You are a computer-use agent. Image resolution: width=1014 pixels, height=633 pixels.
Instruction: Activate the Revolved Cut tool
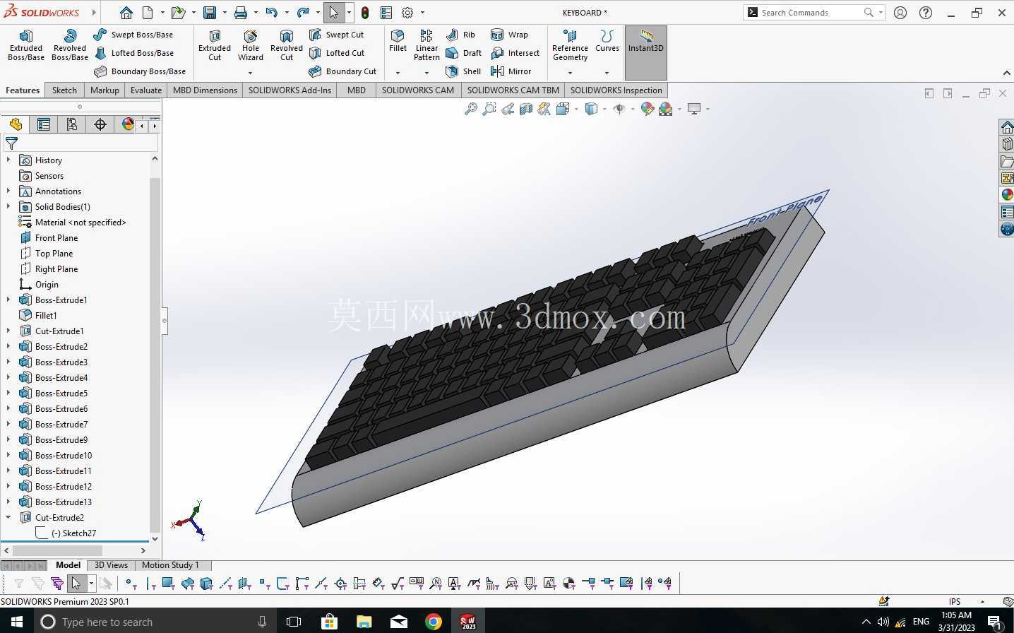(x=287, y=45)
